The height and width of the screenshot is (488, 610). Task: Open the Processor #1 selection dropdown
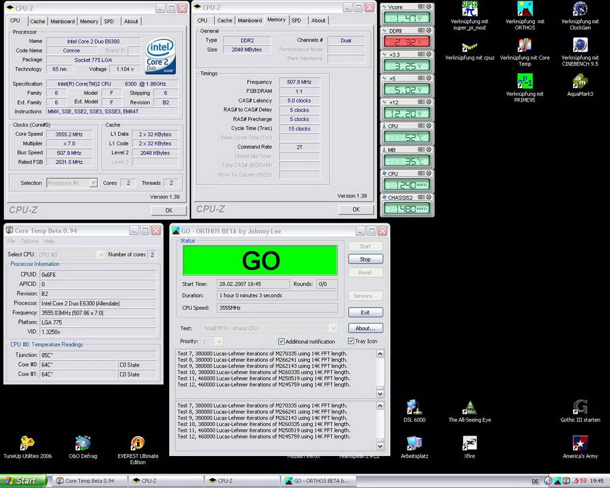tap(94, 182)
